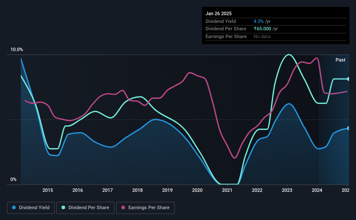Screen dimensions: 356x220
Task: Click the 2017 x-axis label
Action: (x=108, y=190)
